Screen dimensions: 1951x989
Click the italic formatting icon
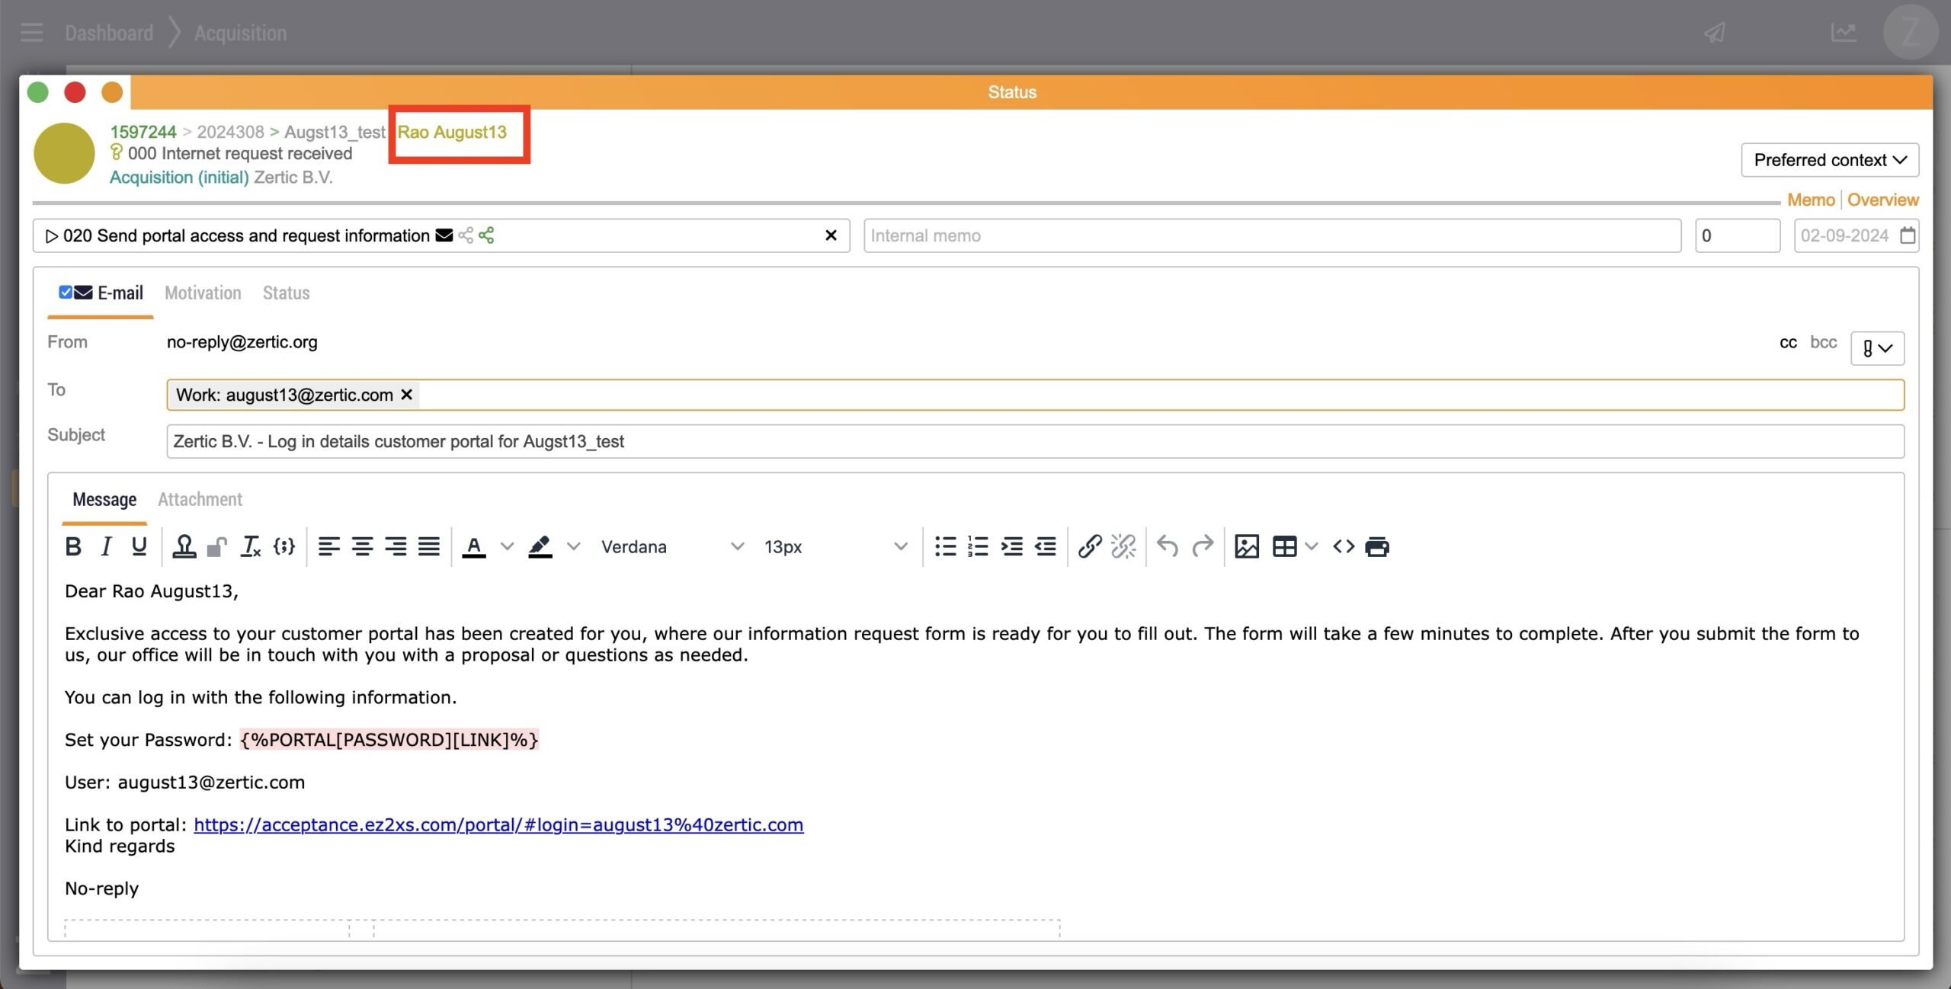106,546
